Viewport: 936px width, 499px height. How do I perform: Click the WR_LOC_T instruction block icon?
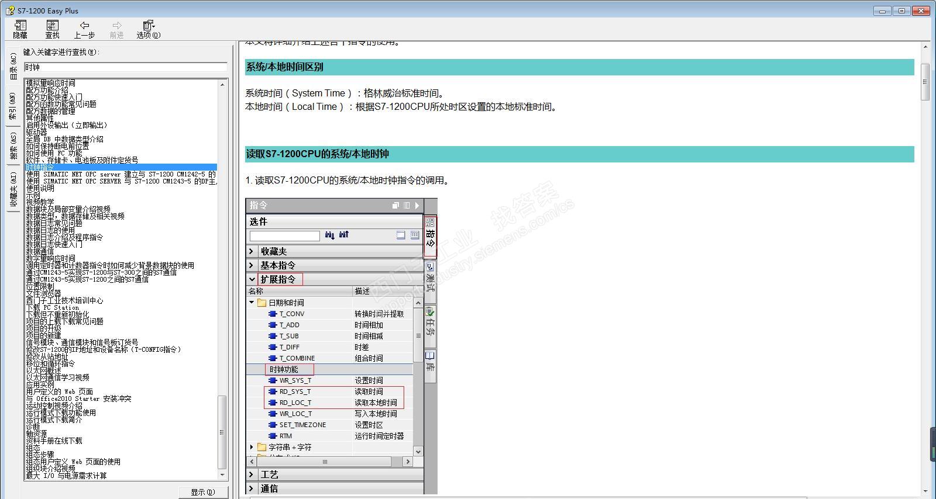pos(272,414)
